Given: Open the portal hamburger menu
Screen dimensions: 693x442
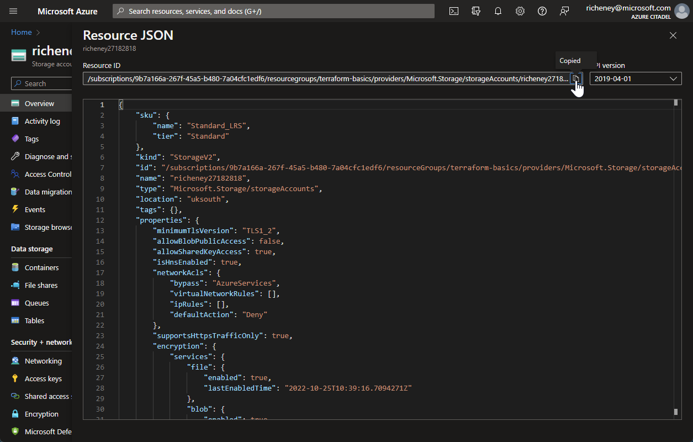Looking at the screenshot, I should tap(13, 10).
